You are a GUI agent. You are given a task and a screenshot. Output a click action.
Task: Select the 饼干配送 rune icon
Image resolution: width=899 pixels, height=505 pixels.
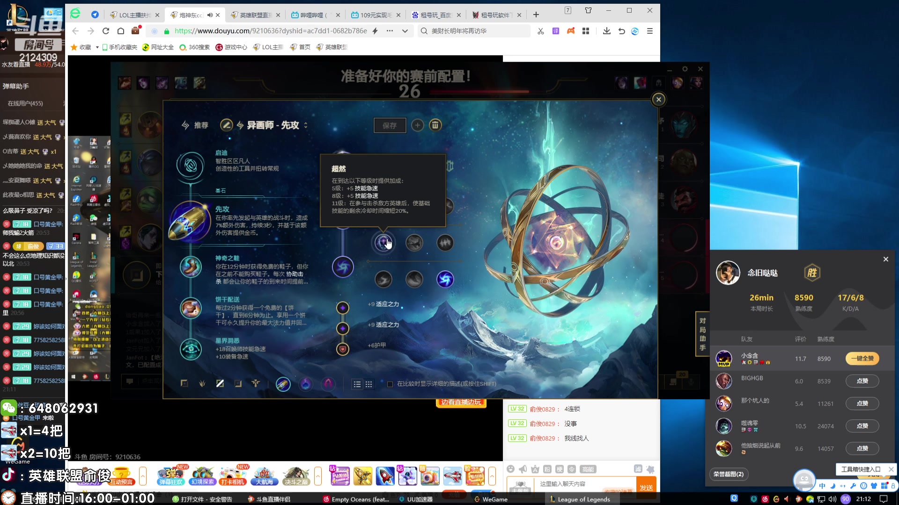pyautogui.click(x=191, y=308)
